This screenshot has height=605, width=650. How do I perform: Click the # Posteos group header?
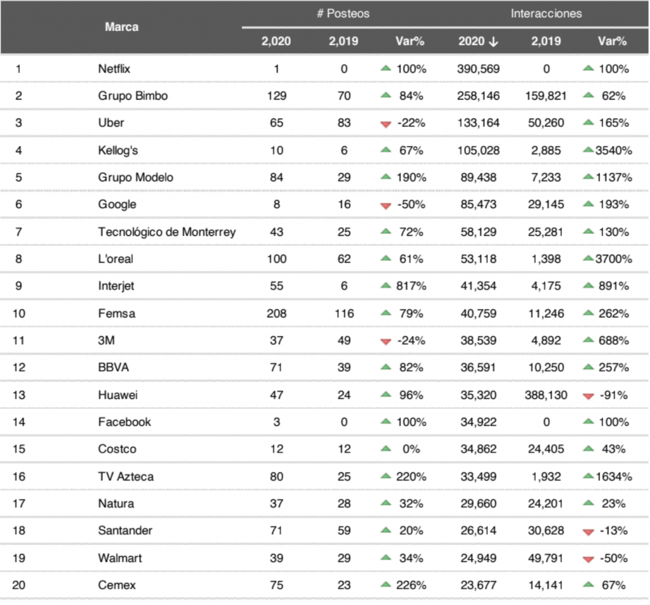tap(343, 13)
